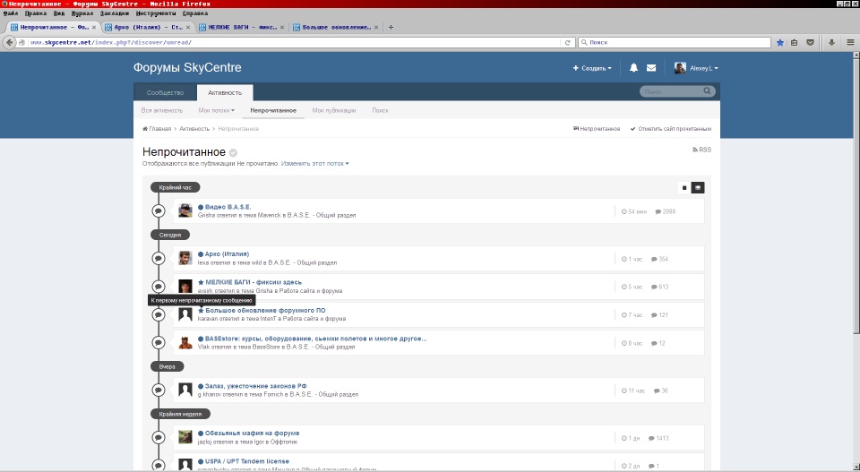Viewport: 860px width, 472px height.
Task: Click the Непрочитанное verified check icon
Action: [233, 153]
